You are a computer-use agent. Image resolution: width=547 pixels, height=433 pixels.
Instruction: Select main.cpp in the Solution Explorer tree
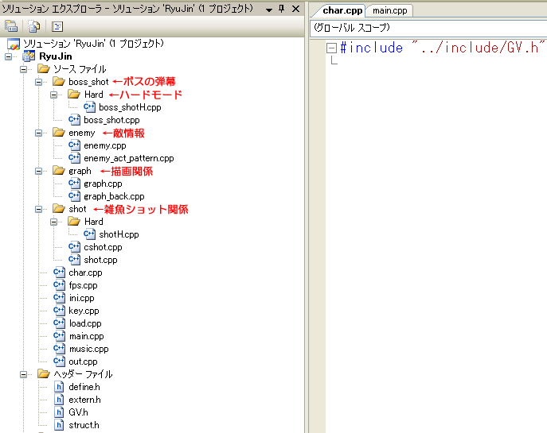coord(87,336)
